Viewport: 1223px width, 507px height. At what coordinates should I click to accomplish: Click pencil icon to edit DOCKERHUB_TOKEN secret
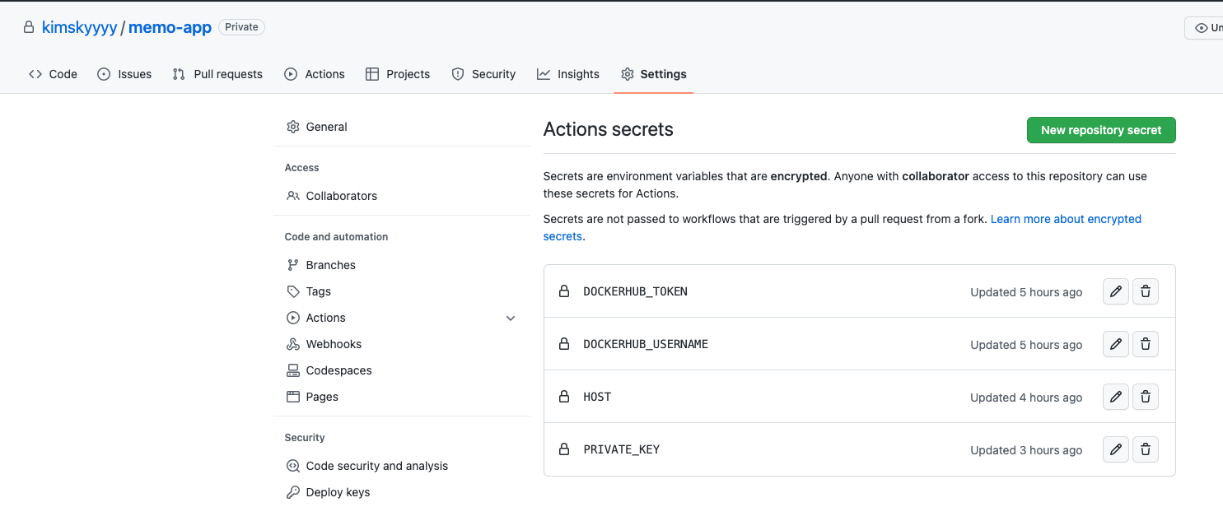point(1116,291)
